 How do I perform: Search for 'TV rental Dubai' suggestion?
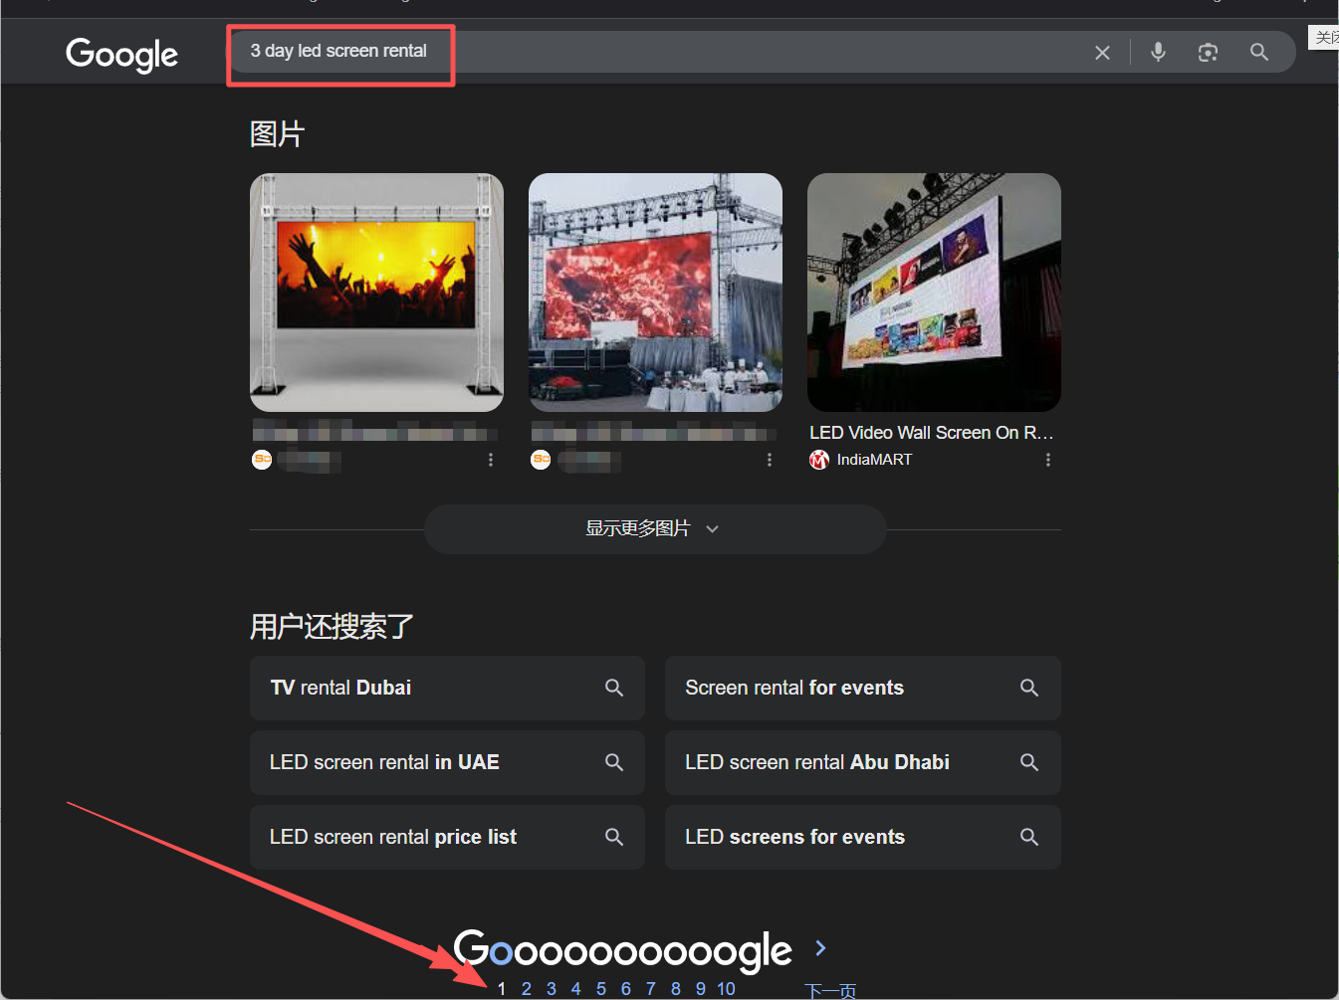[x=447, y=688]
